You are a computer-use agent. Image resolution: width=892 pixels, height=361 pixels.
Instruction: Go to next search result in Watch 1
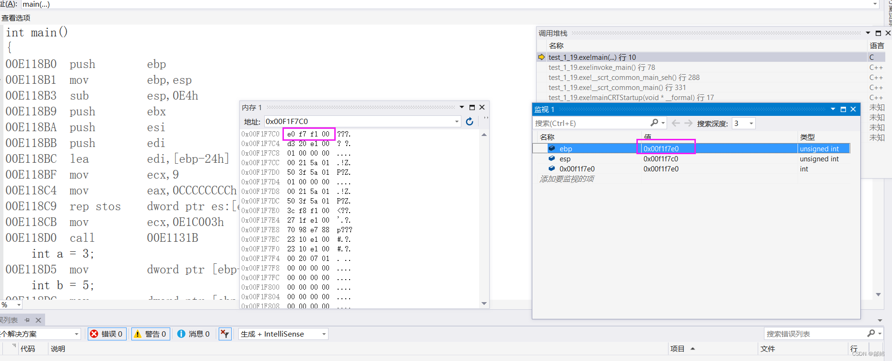click(688, 123)
